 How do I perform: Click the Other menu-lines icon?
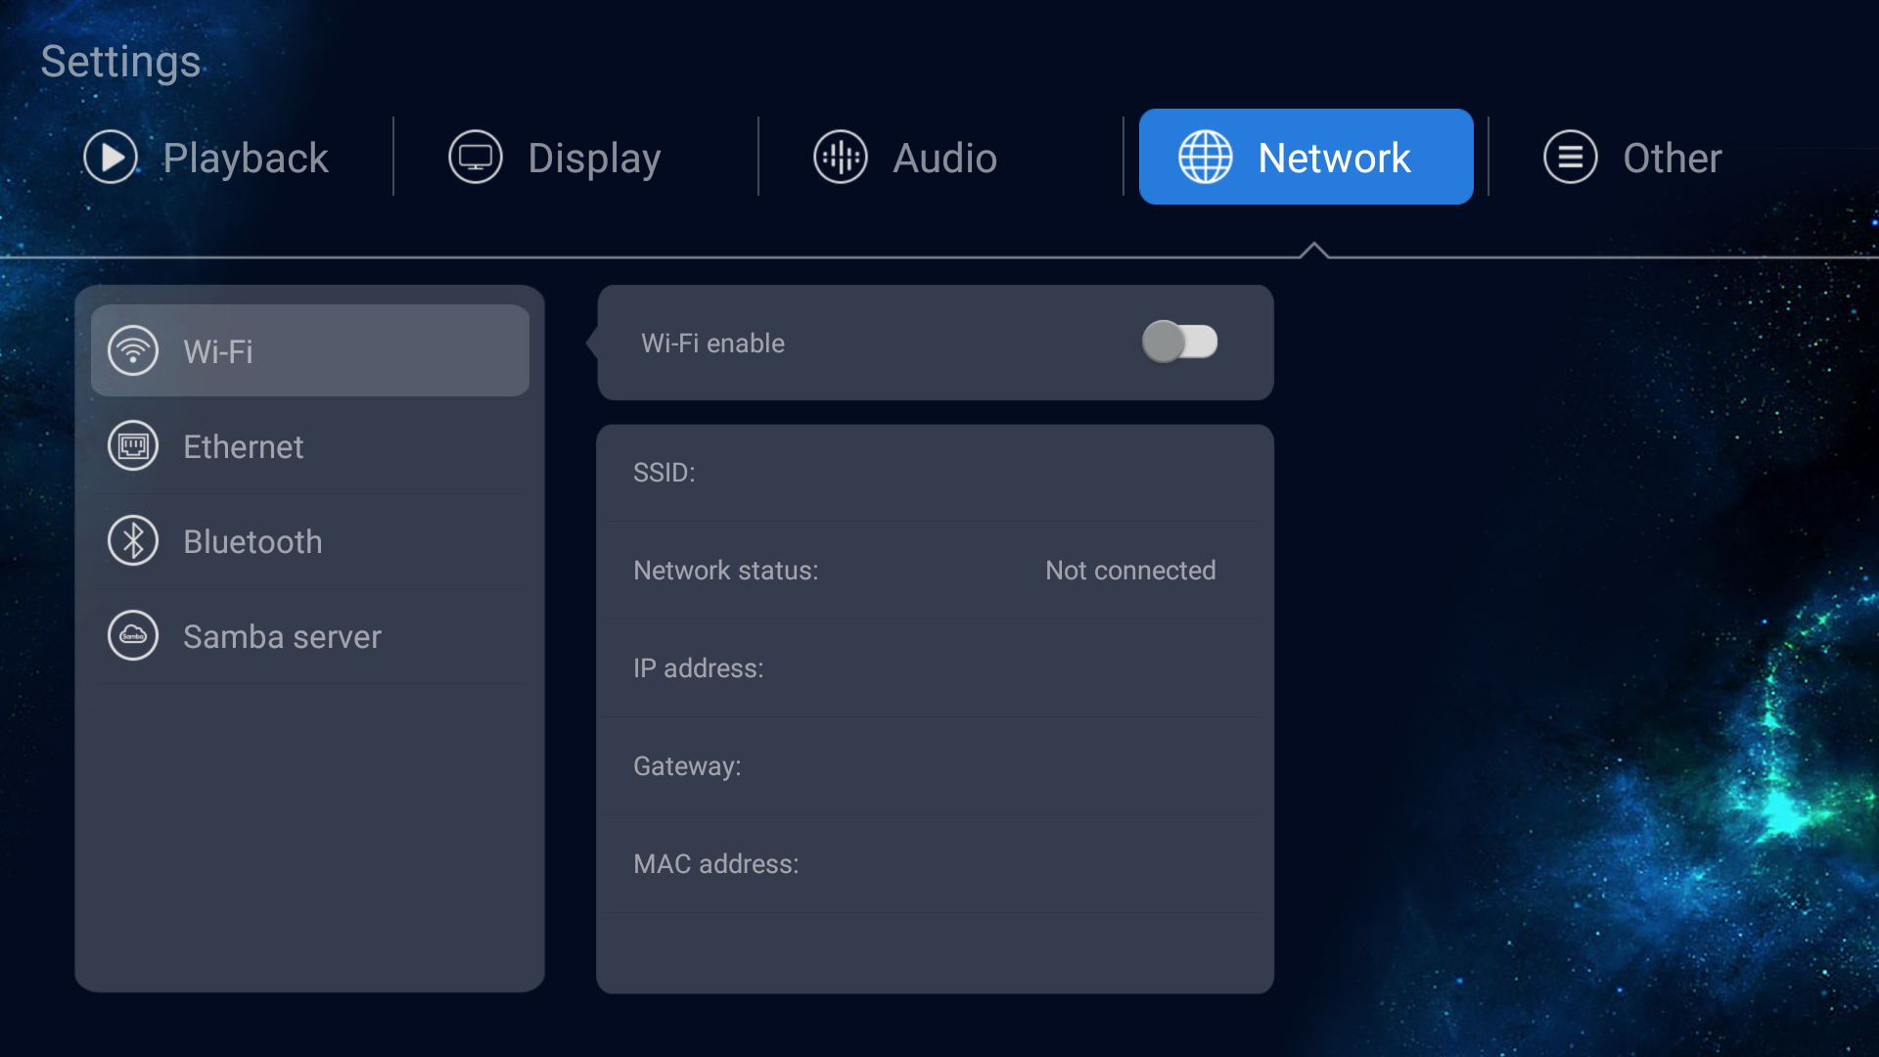[1571, 157]
